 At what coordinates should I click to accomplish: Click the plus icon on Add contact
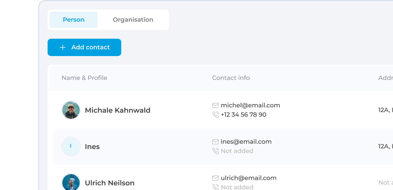63,47
